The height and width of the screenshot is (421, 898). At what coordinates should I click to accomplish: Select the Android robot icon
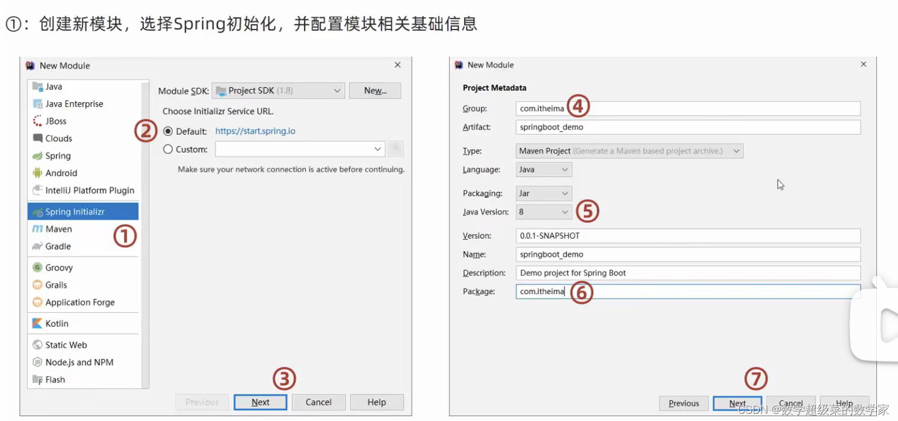tap(37, 173)
